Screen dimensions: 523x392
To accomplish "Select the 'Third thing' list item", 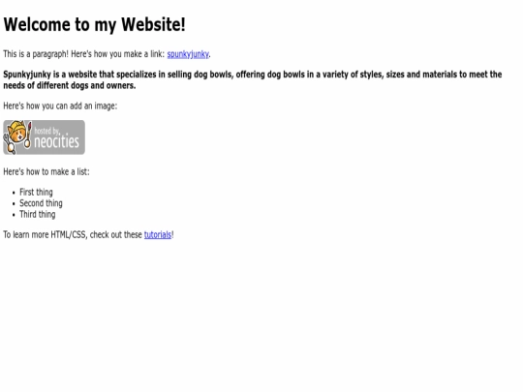I will tap(38, 214).
